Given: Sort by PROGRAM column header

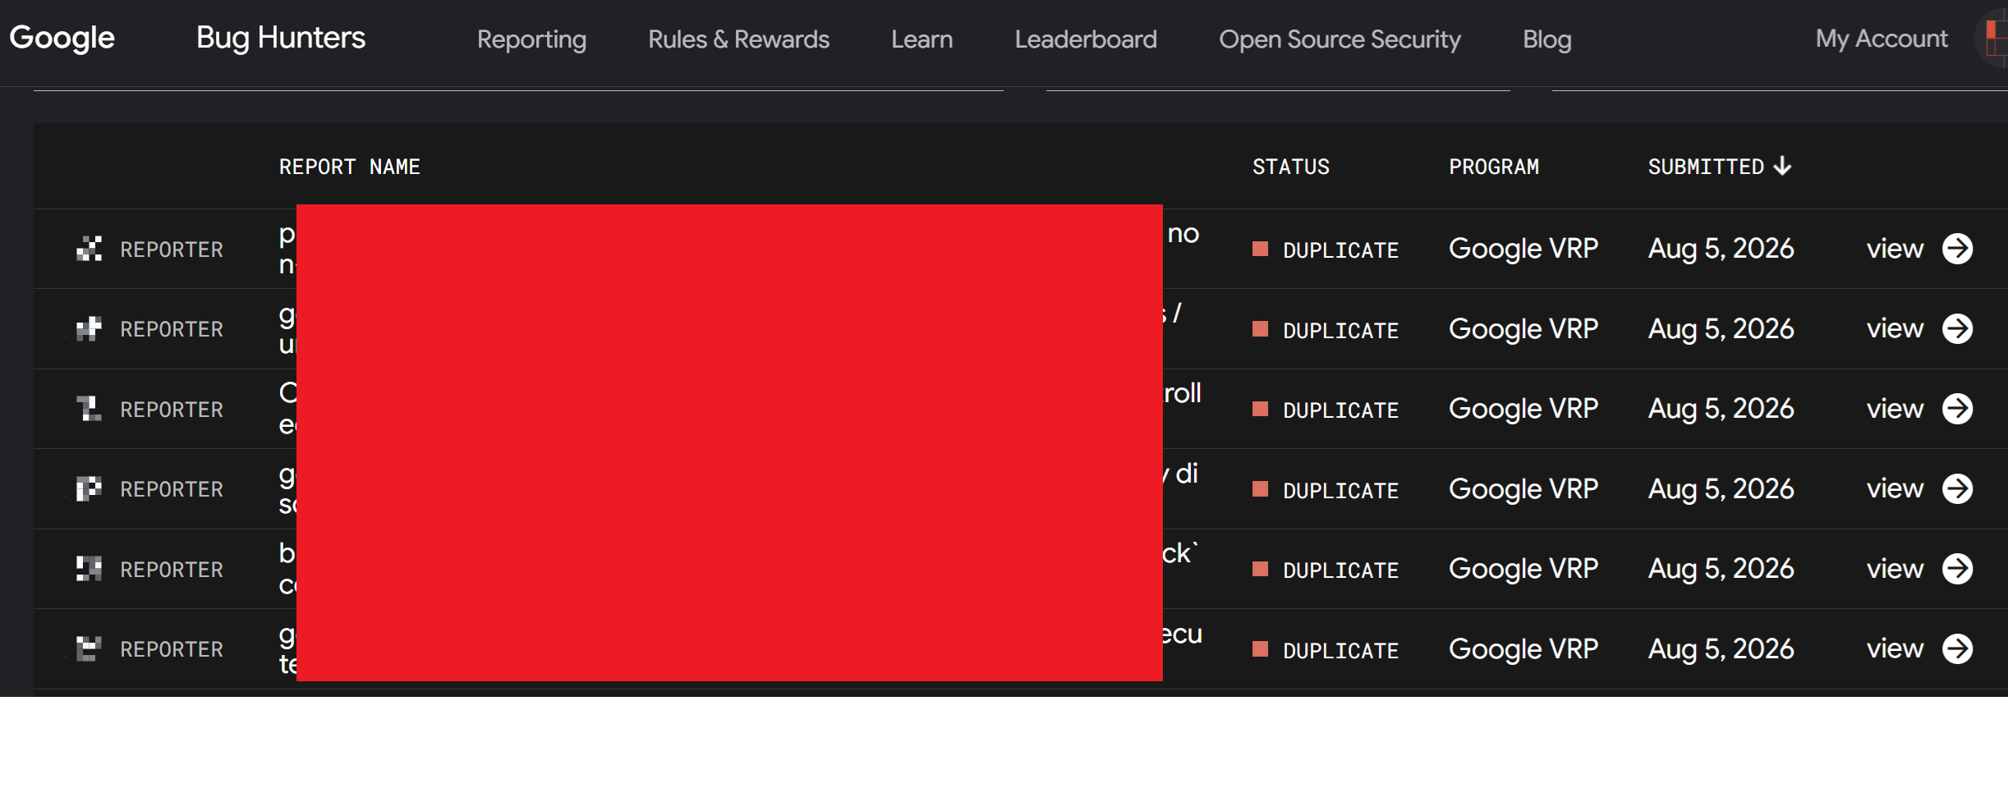Looking at the screenshot, I should pyautogui.click(x=1494, y=167).
